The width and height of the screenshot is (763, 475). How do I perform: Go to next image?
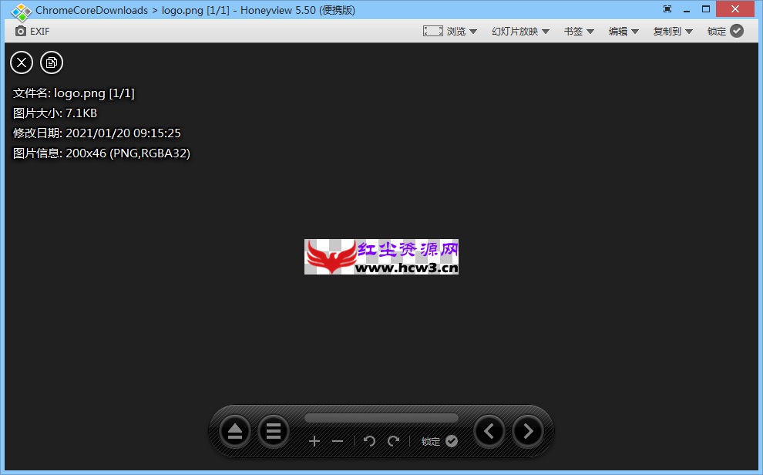tap(527, 431)
